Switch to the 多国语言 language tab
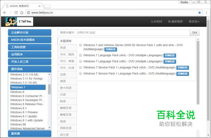 click(x=67, y=41)
